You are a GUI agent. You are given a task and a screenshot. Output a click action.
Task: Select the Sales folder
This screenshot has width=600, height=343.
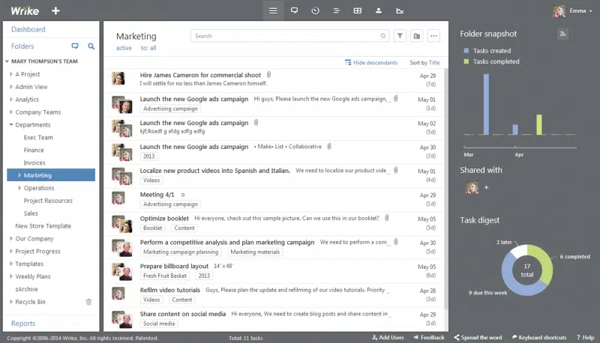coord(31,213)
